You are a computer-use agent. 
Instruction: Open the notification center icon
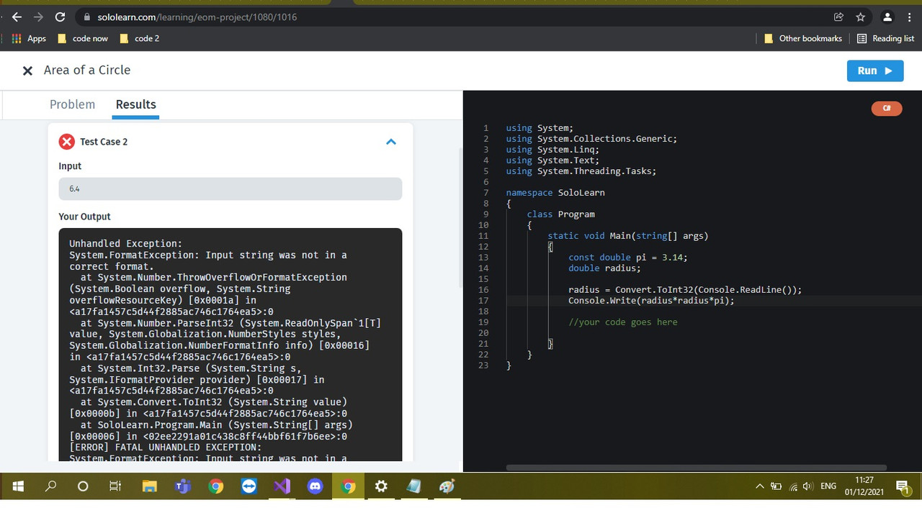tap(903, 487)
